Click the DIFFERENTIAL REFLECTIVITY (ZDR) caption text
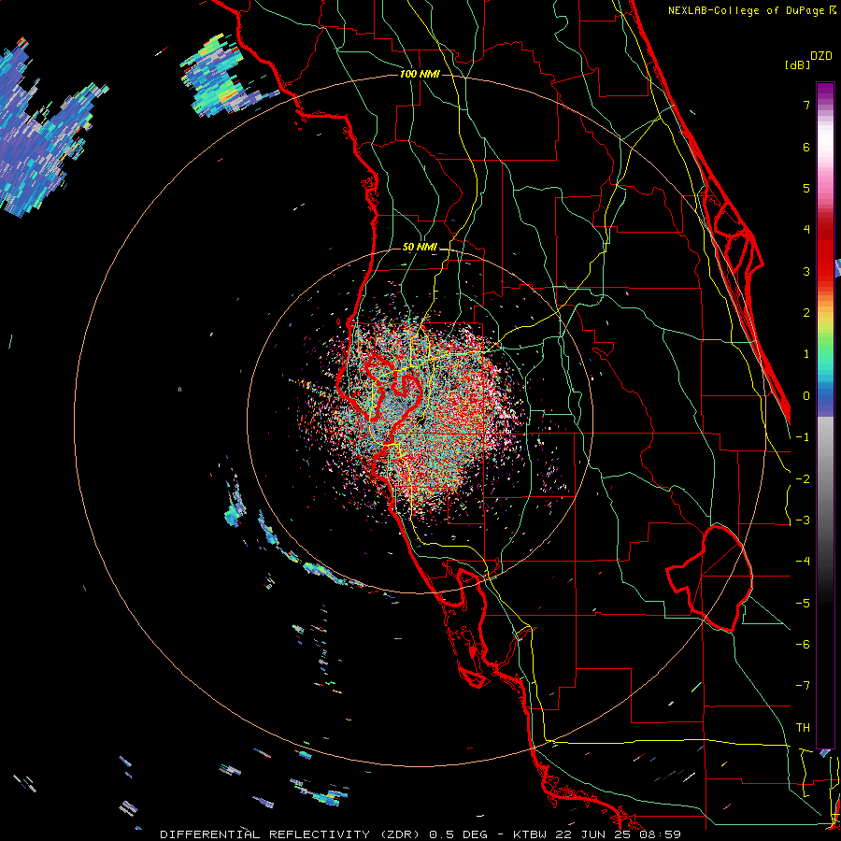 (x=292, y=834)
